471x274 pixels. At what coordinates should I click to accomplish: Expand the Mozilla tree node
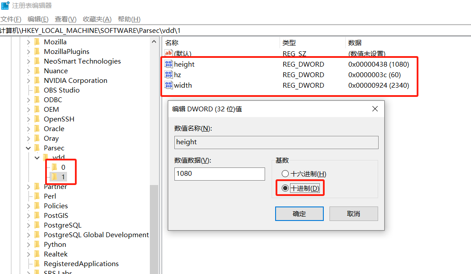point(28,42)
